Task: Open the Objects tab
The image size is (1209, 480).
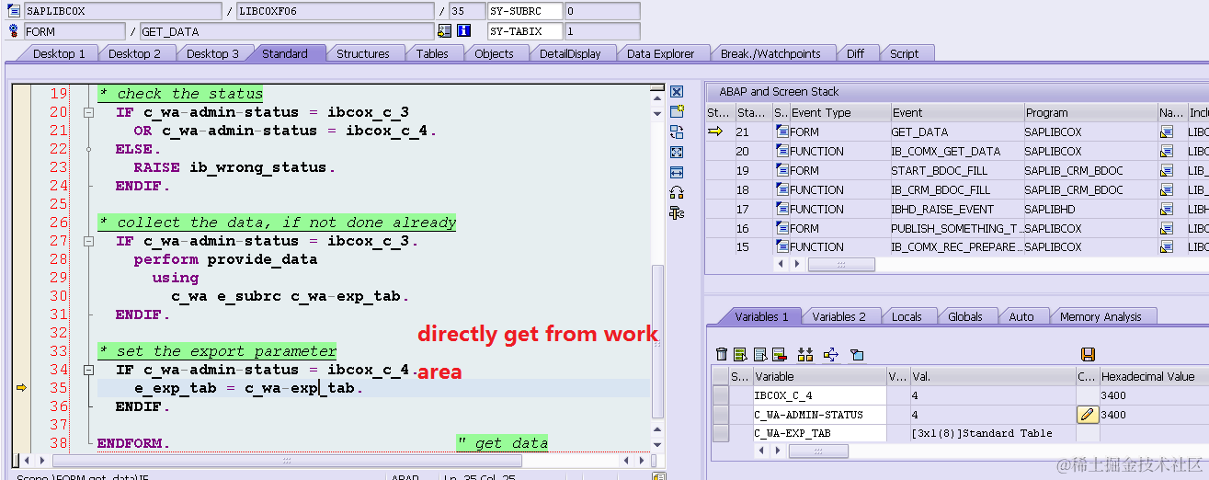Action: click(494, 53)
